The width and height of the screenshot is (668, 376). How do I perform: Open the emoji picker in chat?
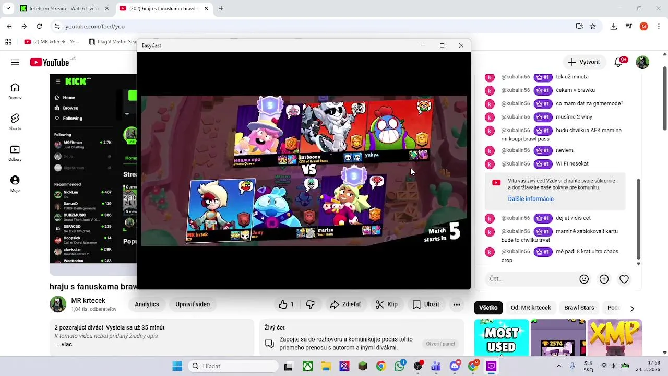tap(584, 279)
